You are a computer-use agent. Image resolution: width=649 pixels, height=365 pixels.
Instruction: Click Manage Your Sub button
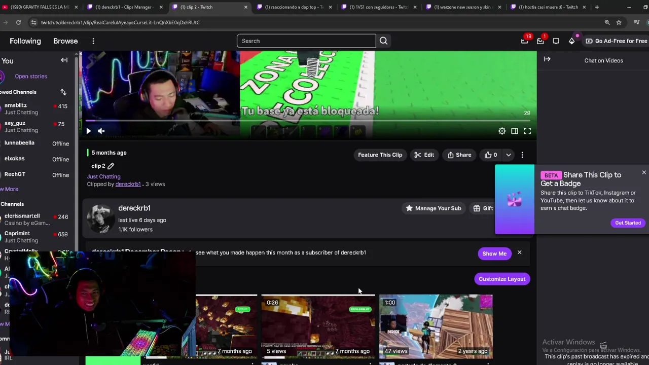click(434, 208)
